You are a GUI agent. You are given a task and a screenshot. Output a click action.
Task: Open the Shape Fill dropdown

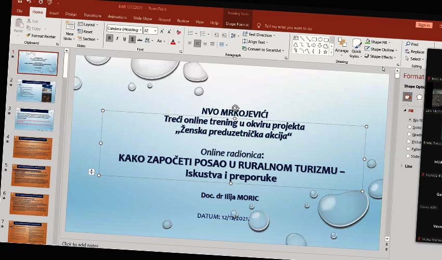(x=378, y=42)
